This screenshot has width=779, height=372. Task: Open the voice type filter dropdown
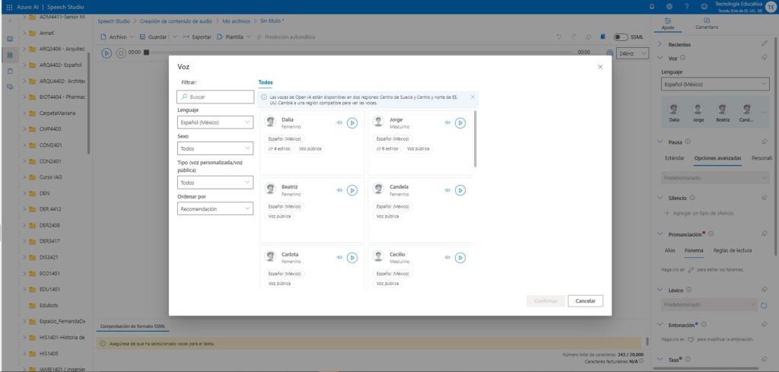click(215, 183)
